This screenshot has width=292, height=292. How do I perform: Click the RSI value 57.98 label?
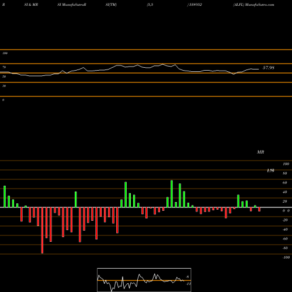pos(269,68)
